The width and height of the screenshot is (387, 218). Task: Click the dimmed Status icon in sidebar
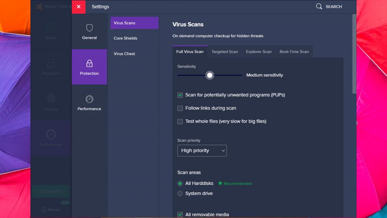[51, 27]
